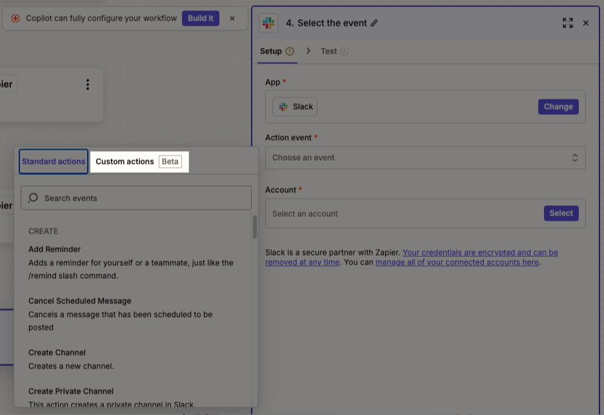
Task: Click the Change app button
Action: point(558,107)
